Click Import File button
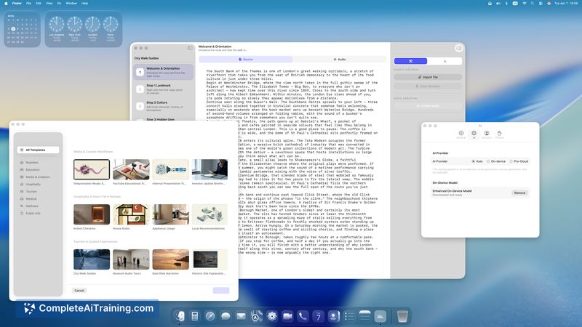The image size is (582, 327). coord(428,77)
